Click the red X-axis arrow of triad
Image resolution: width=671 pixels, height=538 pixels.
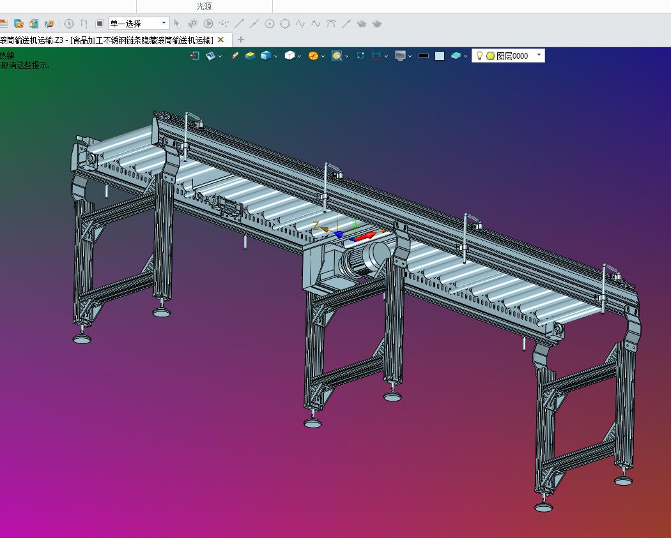click(365, 236)
